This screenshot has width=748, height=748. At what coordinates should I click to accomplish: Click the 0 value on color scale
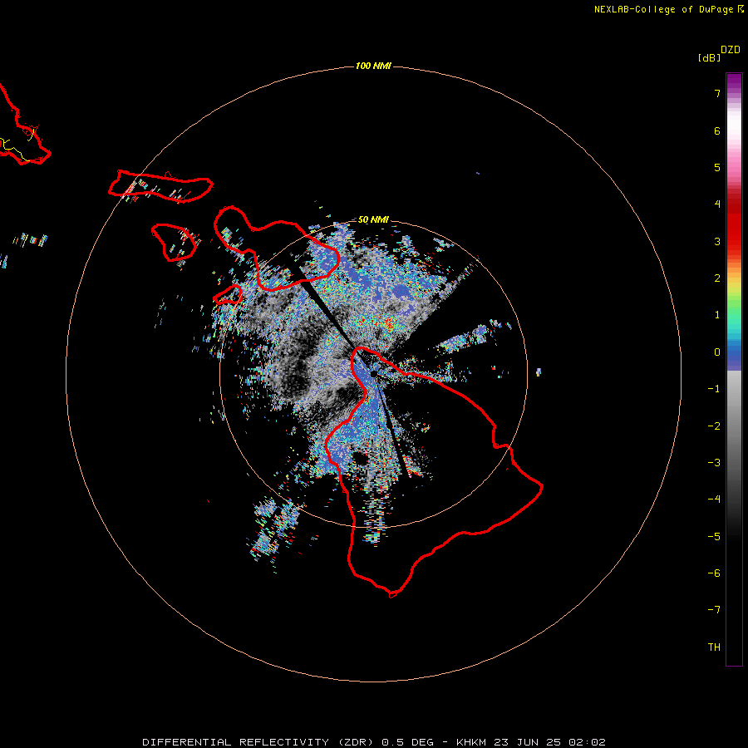tap(717, 352)
